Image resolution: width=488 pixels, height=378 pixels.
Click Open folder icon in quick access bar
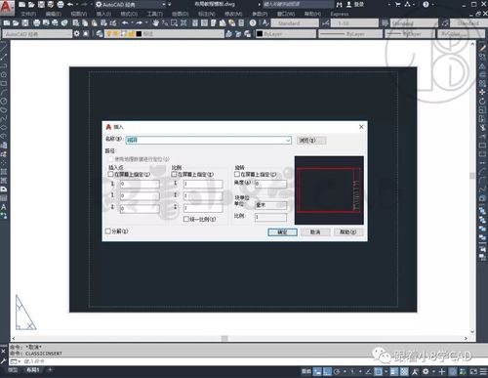tap(31, 5)
